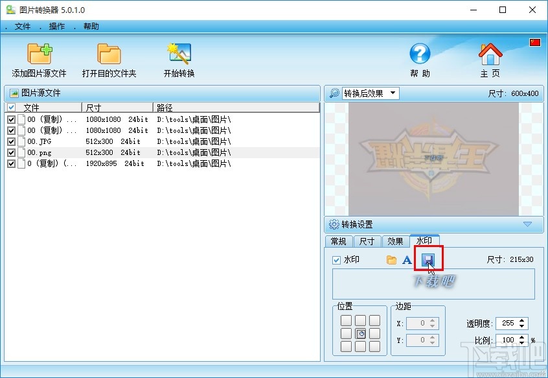The width and height of the screenshot is (548, 378).
Task: Add text watermark using the blue A icon
Action: 406,259
